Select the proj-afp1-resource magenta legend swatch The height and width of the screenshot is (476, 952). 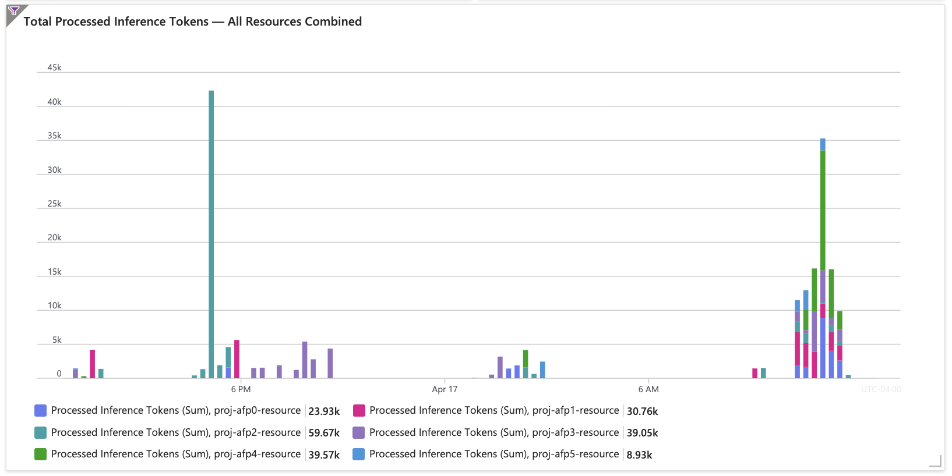pyautogui.click(x=359, y=411)
